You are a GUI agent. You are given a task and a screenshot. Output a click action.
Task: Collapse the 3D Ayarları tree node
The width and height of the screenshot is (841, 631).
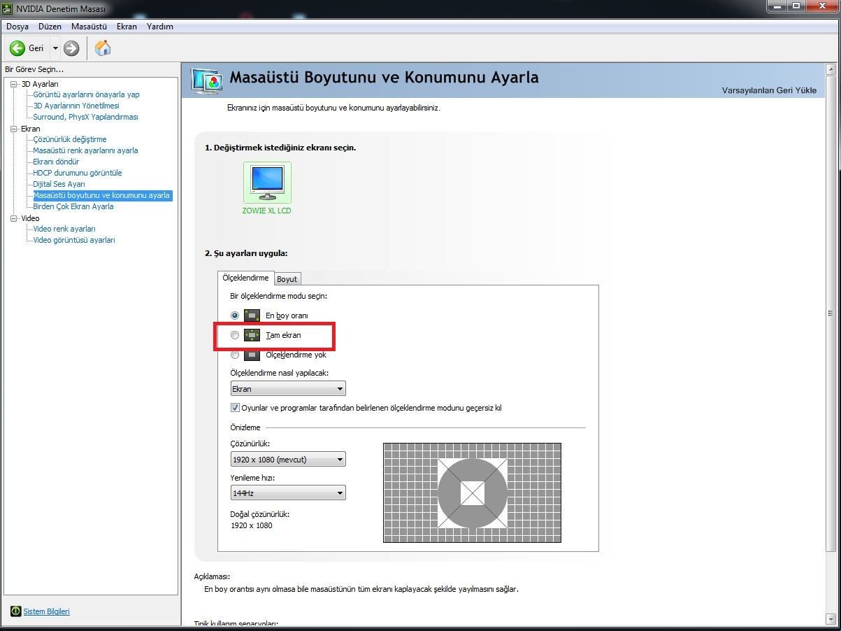(13, 84)
